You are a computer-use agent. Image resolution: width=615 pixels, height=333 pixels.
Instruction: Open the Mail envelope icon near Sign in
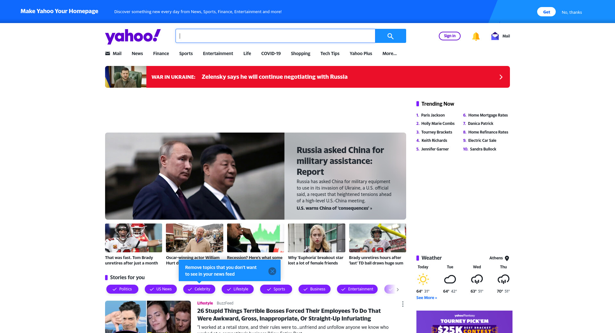(x=495, y=36)
